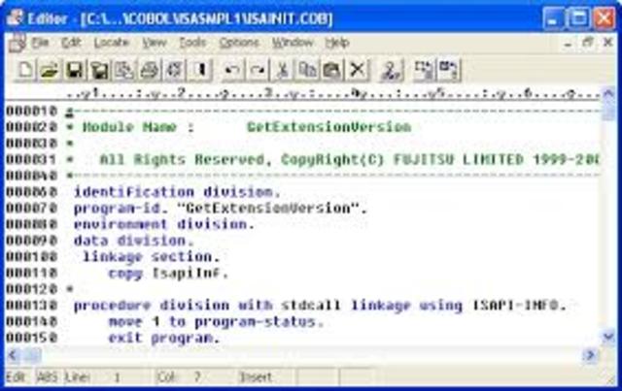Viewport: 622px width, 391px height.
Task: Minimize the Editor application window
Action: click(x=554, y=18)
